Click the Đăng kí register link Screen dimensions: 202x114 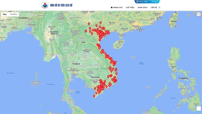pos(155,2)
